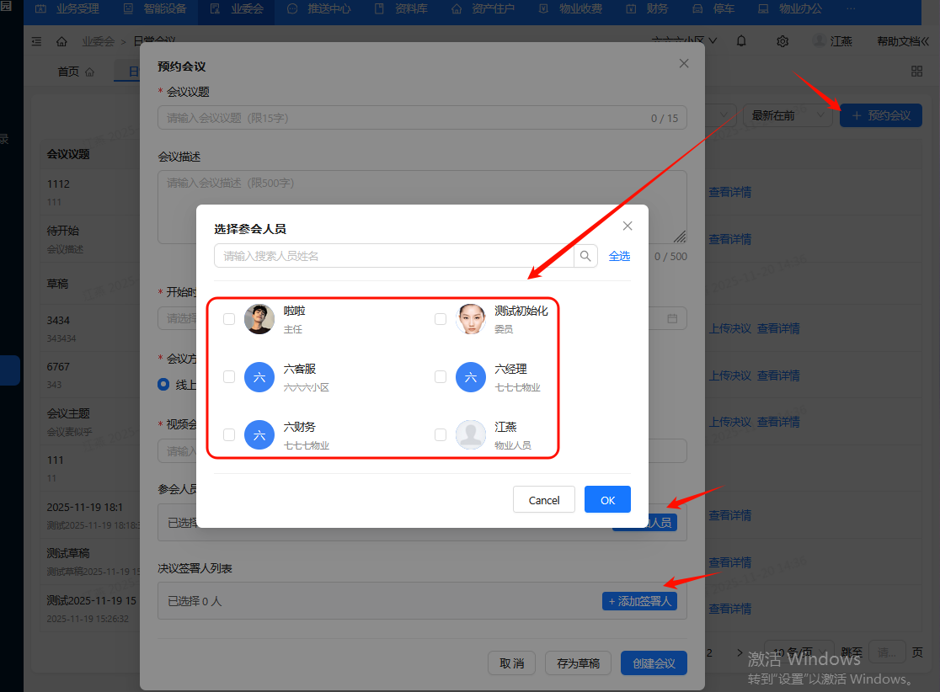Open 财务 top menu
Screen dimensions: 940x692
point(647,9)
